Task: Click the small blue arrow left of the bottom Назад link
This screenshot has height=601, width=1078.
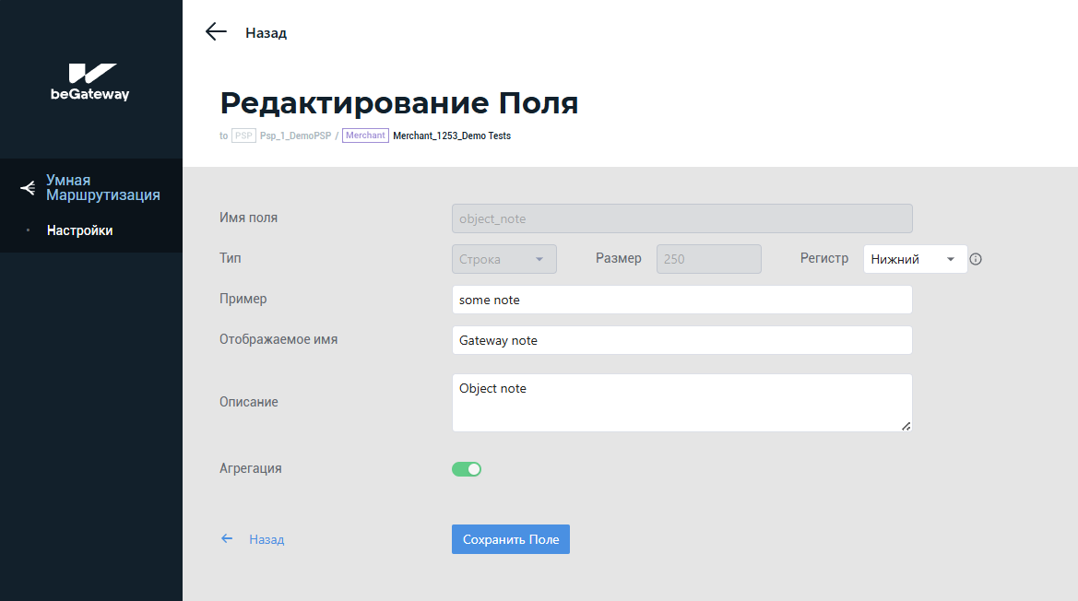Action: click(x=227, y=538)
